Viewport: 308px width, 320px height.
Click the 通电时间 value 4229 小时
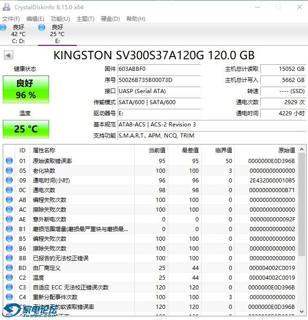tap(283, 113)
